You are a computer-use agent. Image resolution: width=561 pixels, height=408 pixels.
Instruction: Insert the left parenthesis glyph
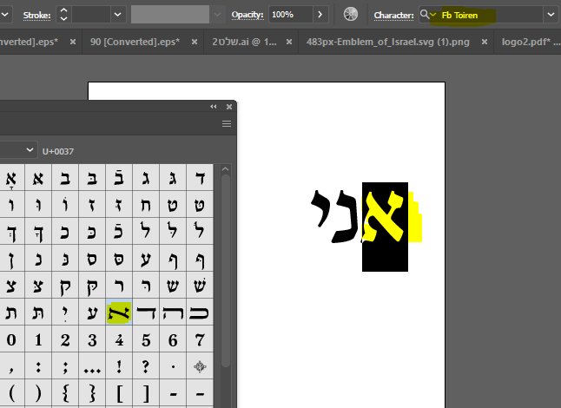coord(11,393)
